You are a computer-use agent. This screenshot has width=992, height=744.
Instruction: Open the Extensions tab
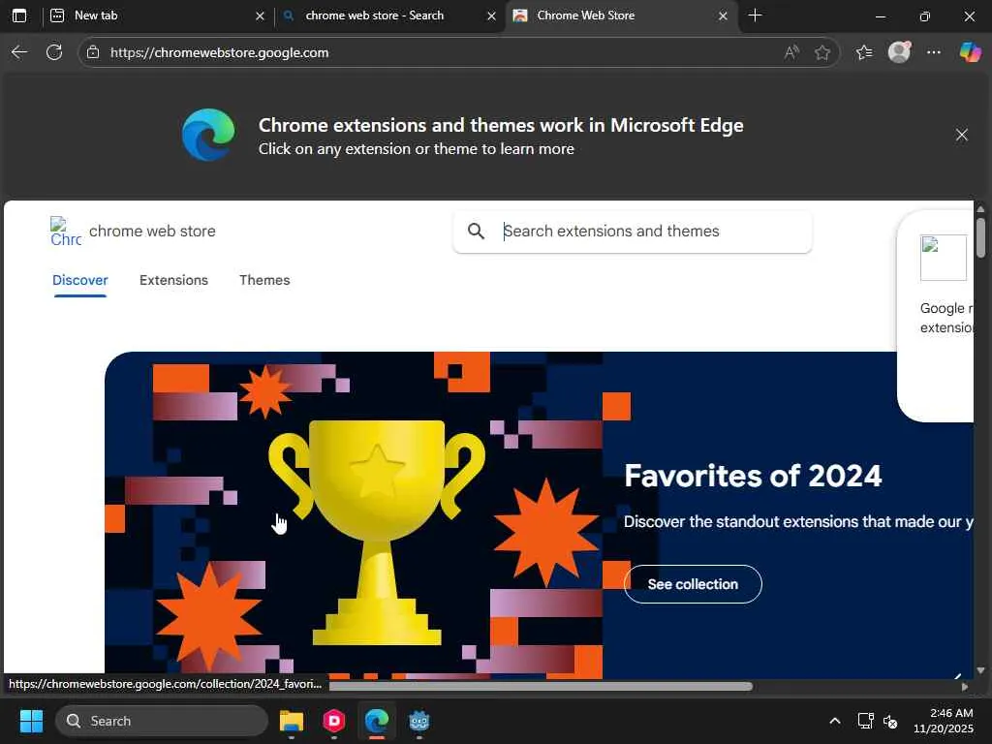pyautogui.click(x=173, y=280)
